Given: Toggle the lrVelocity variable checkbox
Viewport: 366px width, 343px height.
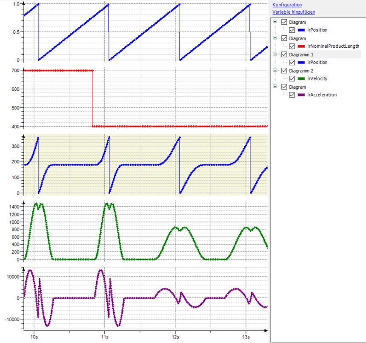Looking at the screenshot, I should 292,79.
